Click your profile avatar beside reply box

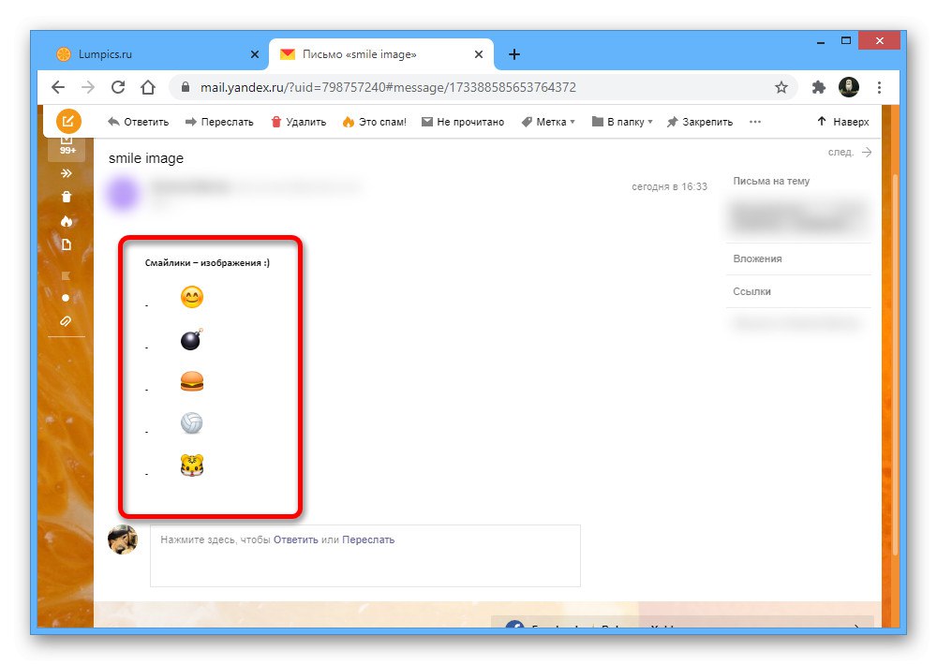point(123,539)
